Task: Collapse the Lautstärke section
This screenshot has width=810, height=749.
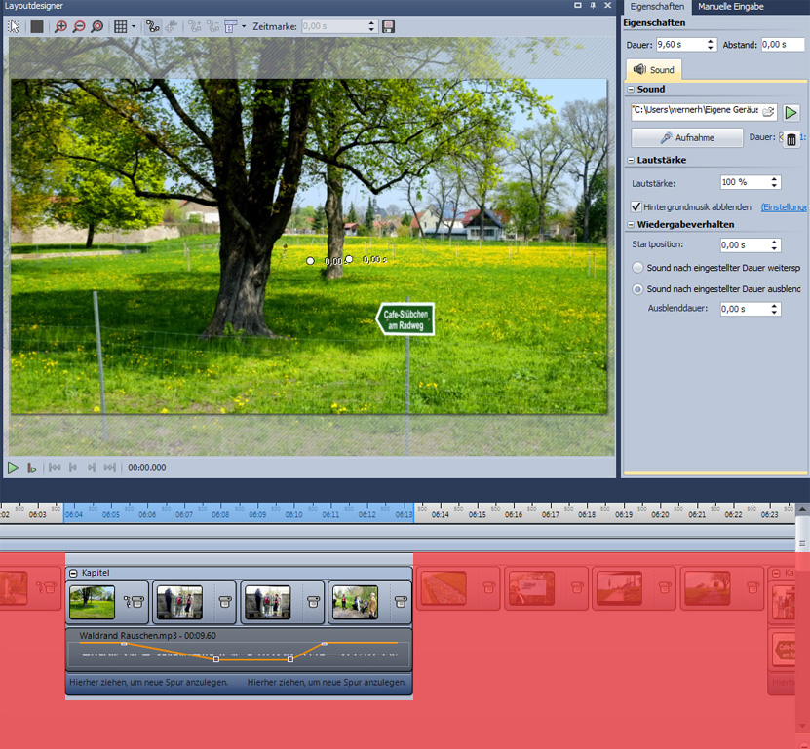Action: 631,160
